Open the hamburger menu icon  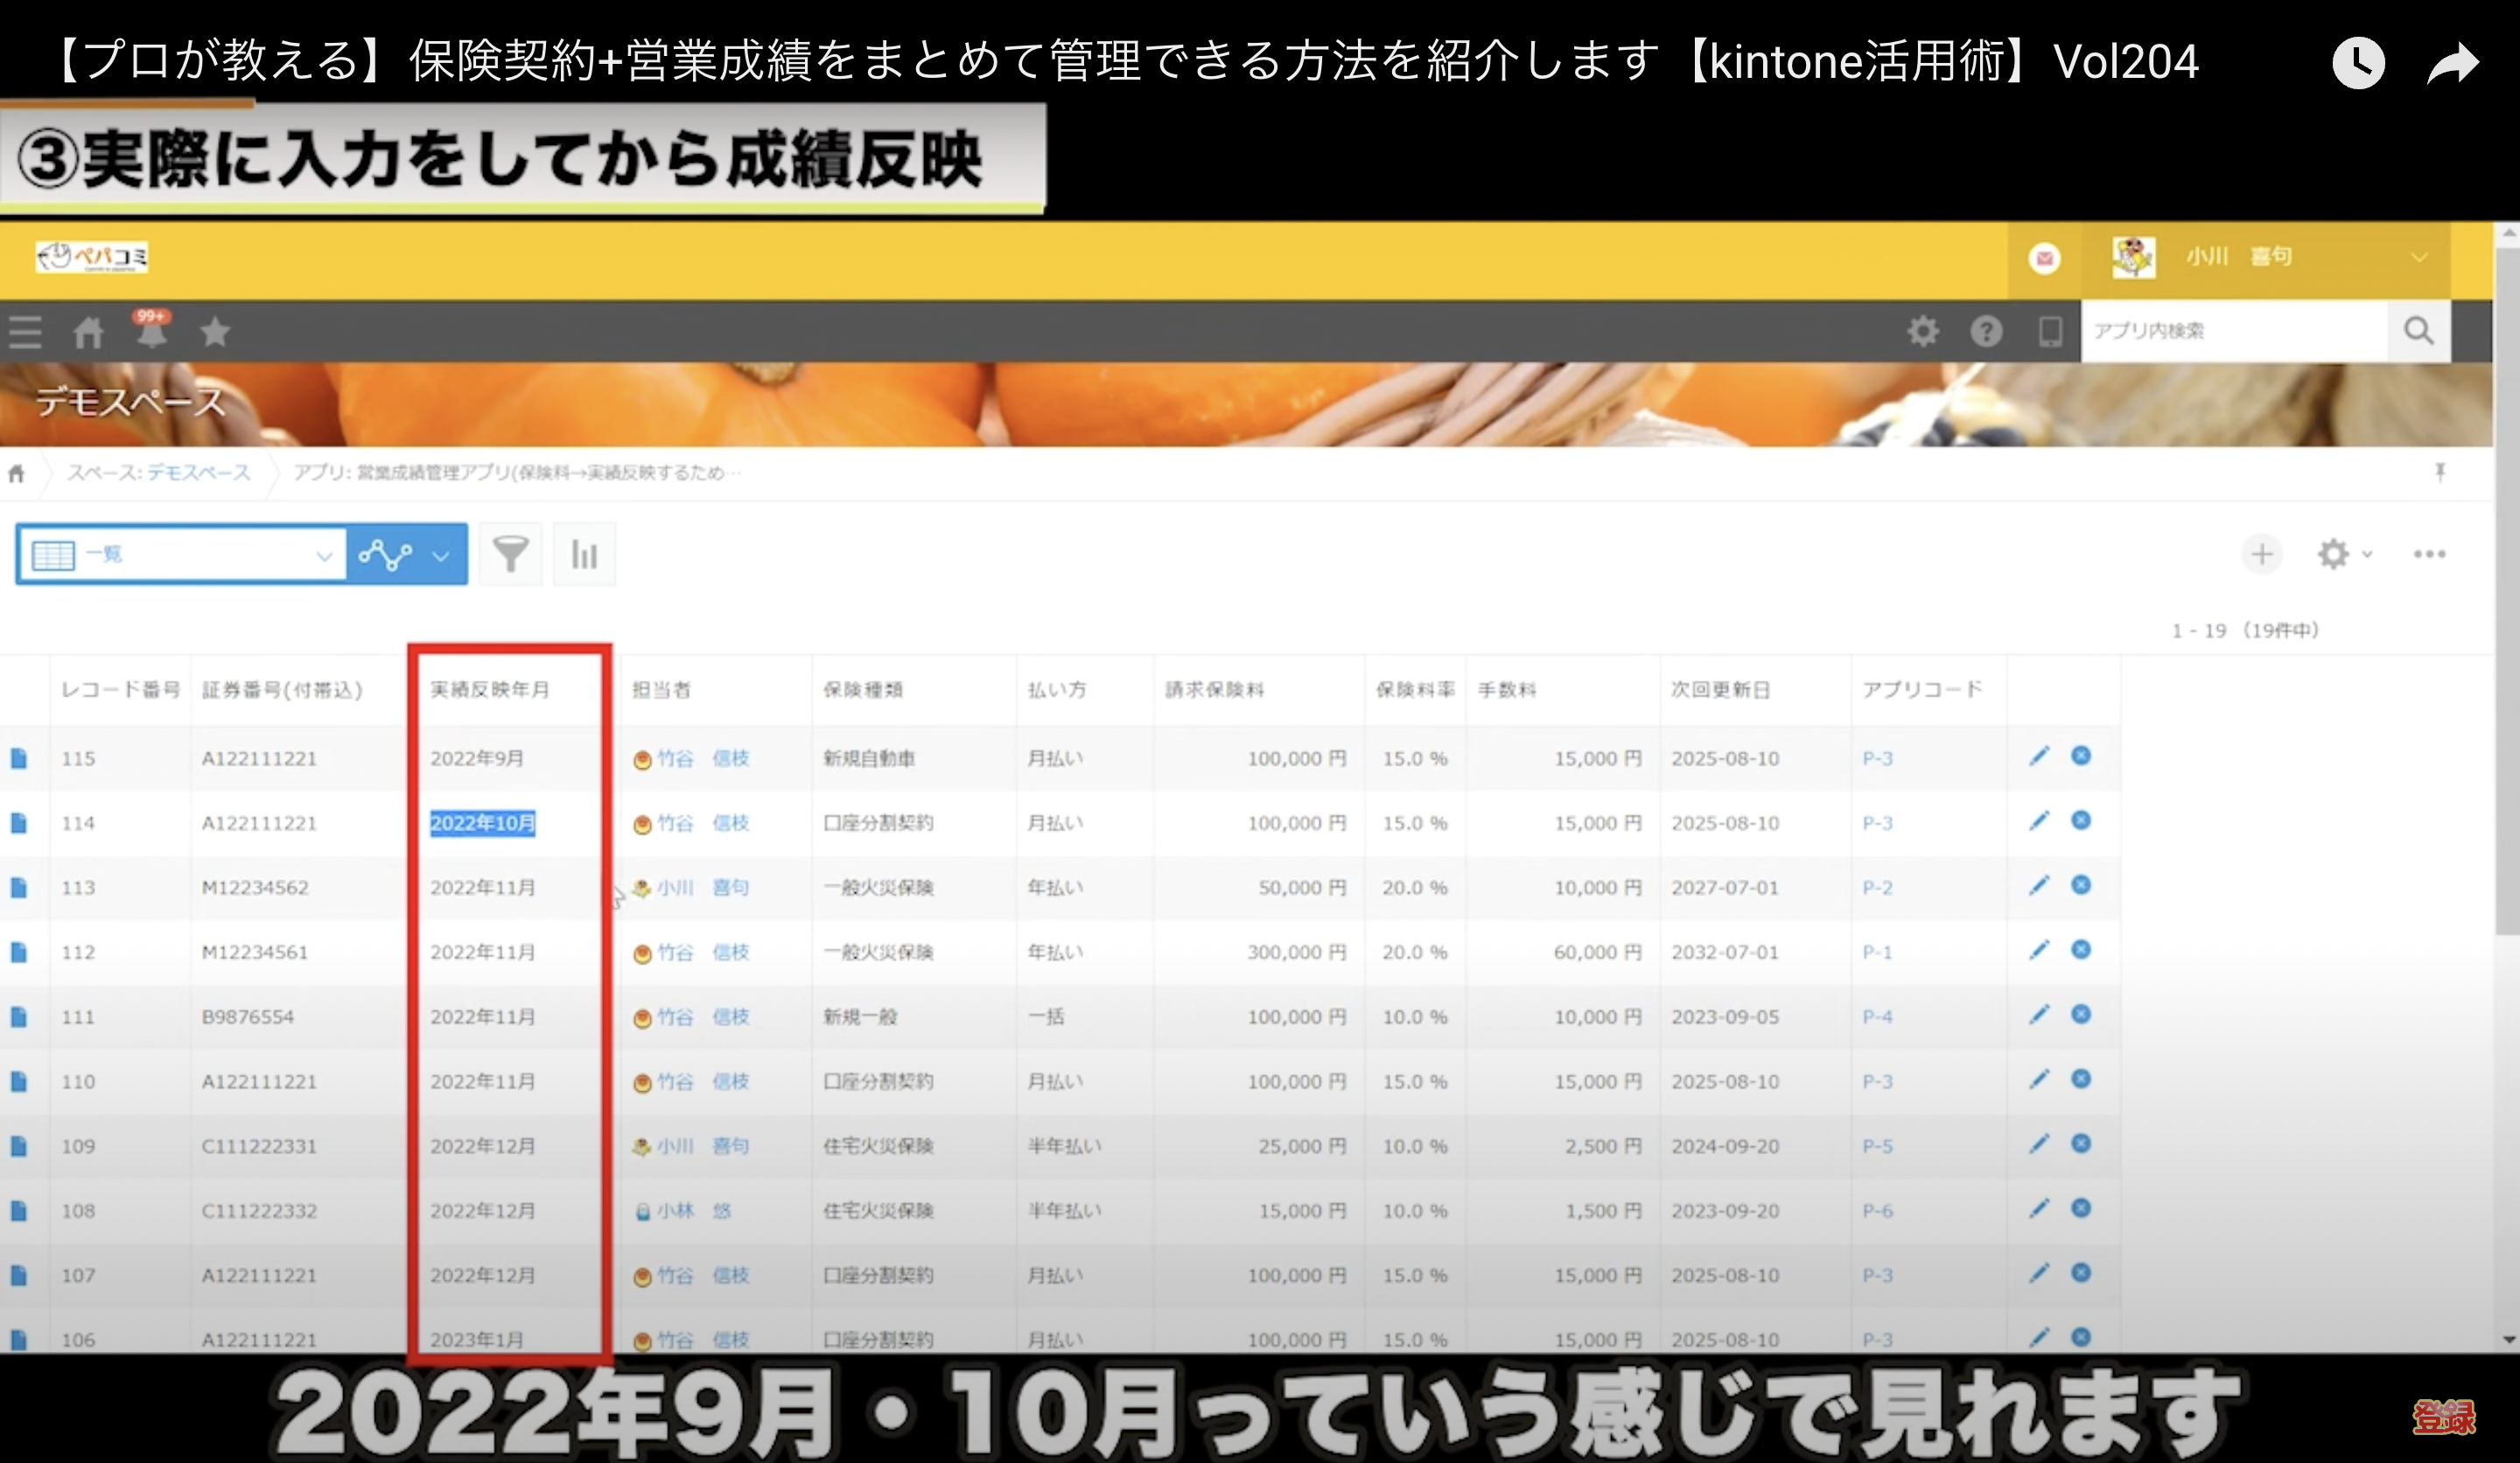[x=25, y=332]
